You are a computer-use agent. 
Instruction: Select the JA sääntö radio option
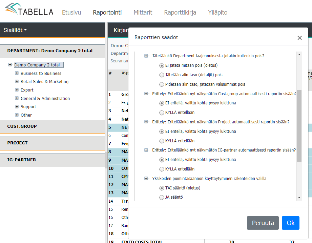click(x=162, y=197)
